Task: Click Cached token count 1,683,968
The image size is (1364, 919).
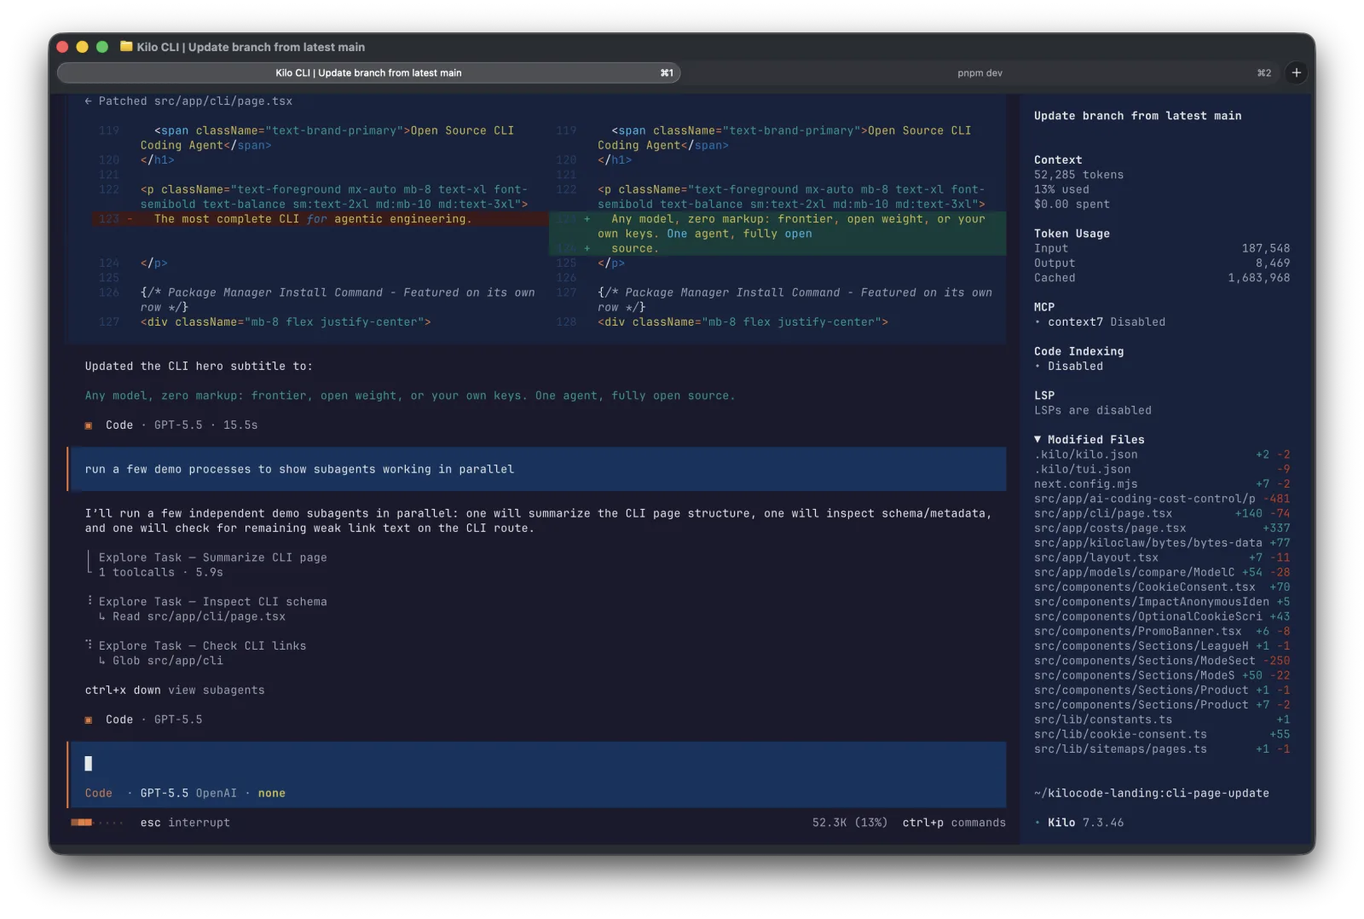Action: (x=1258, y=278)
